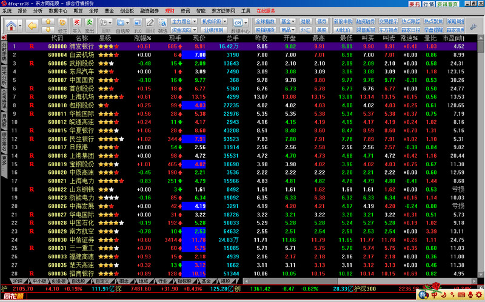485x302 pixels.
Task: Click R marker on 浦发银行 row
Action: coord(32,47)
